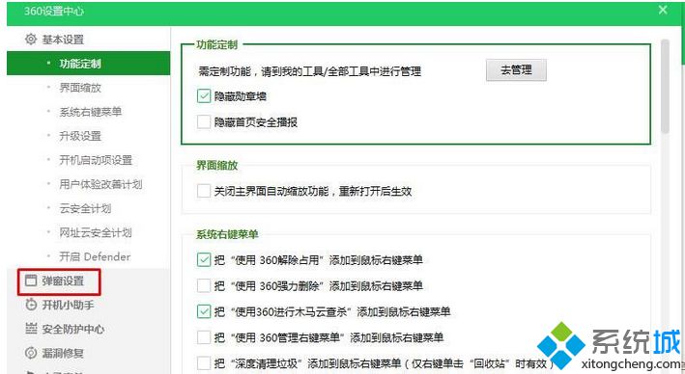Enable 使用360管理右键菜单 checkbox
Viewport: 685px width, 374px height.
click(x=204, y=337)
